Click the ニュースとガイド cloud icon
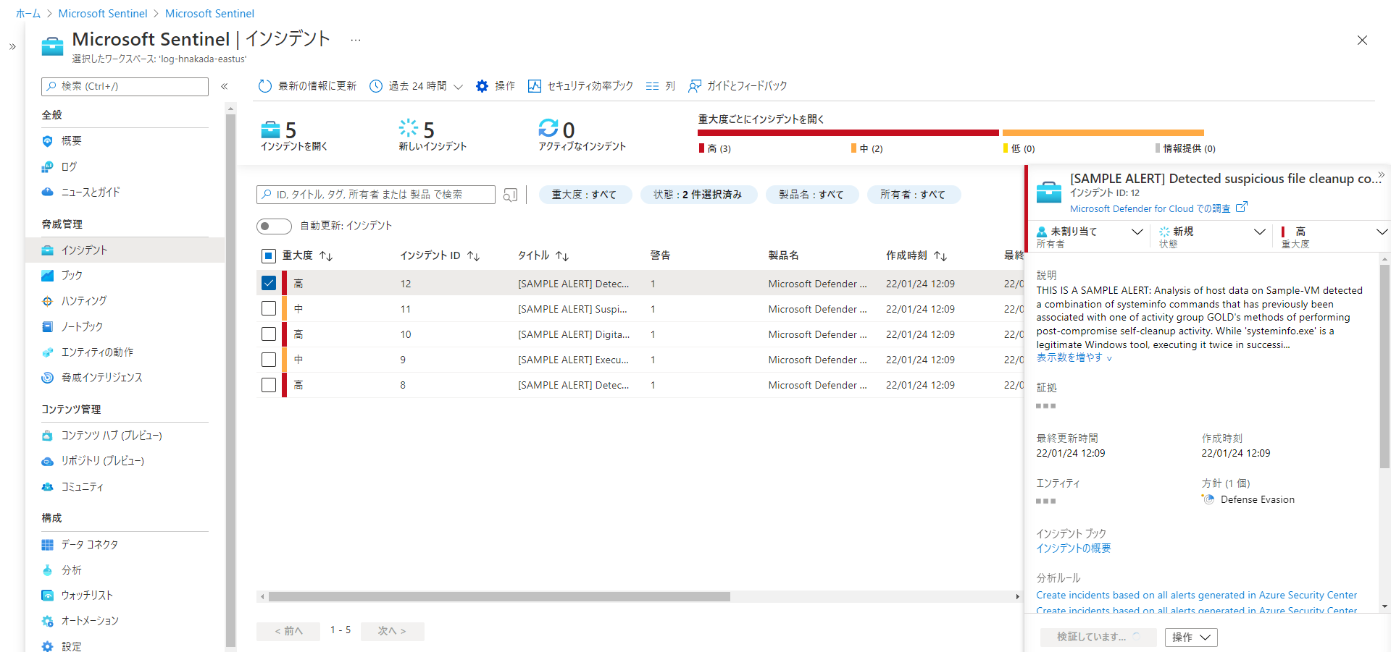This screenshot has height=652, width=1391. (x=48, y=192)
